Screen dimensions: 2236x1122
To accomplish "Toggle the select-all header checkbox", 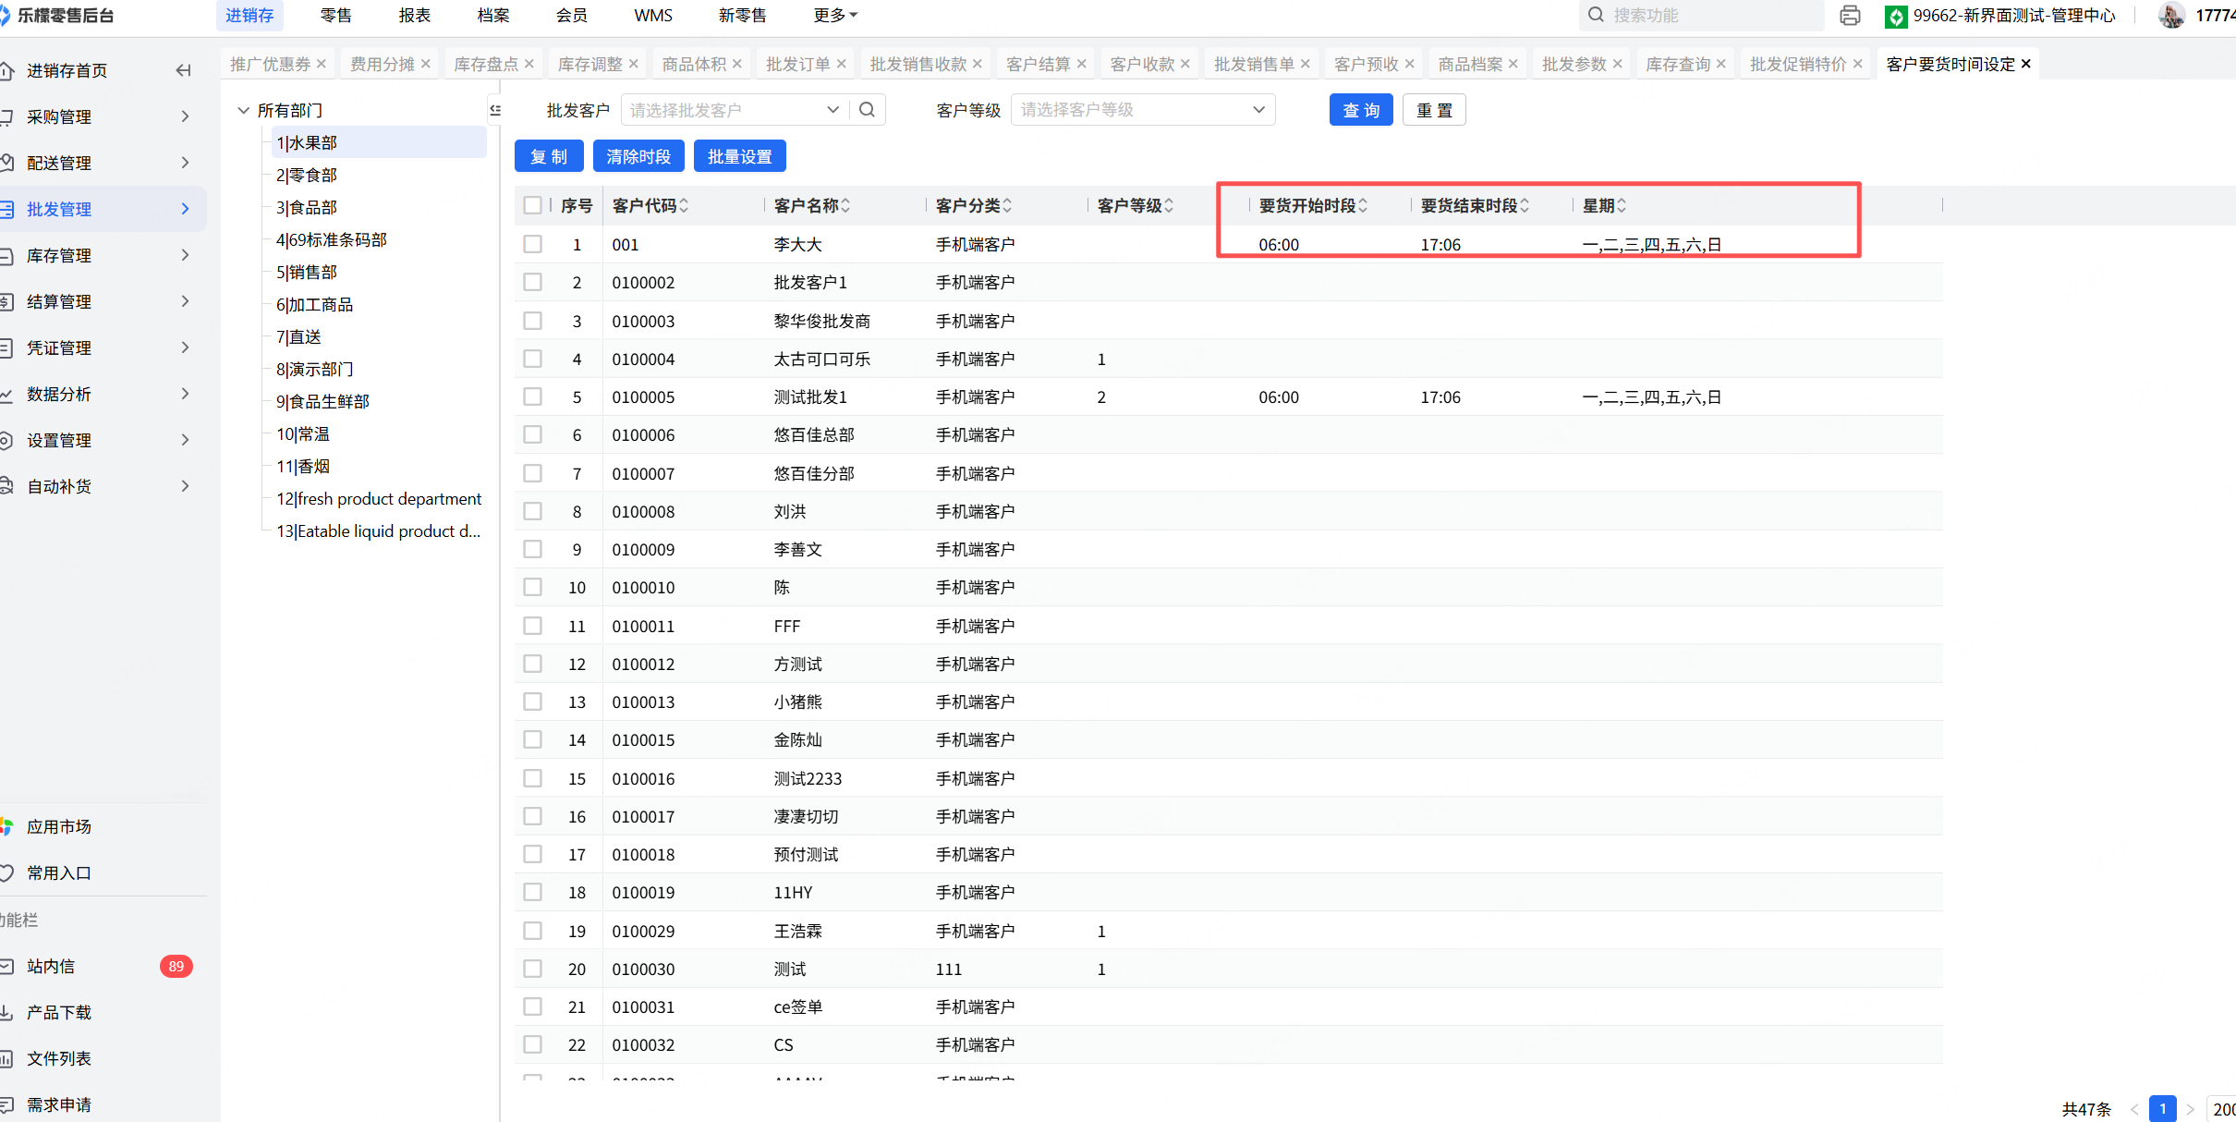I will [532, 205].
